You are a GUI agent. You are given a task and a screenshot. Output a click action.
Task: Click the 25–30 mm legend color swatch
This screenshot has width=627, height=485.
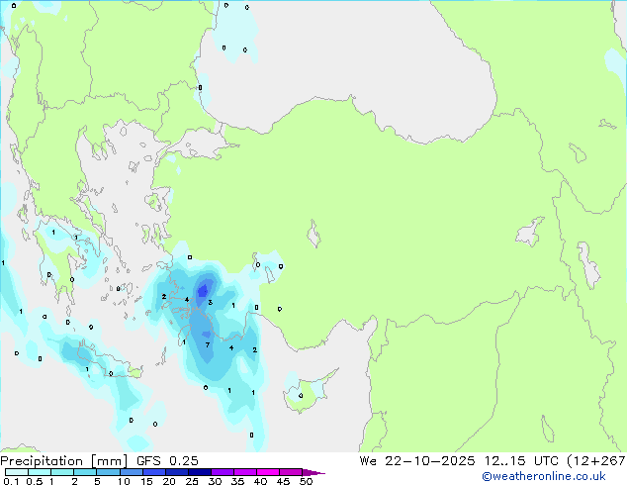[x=199, y=472]
